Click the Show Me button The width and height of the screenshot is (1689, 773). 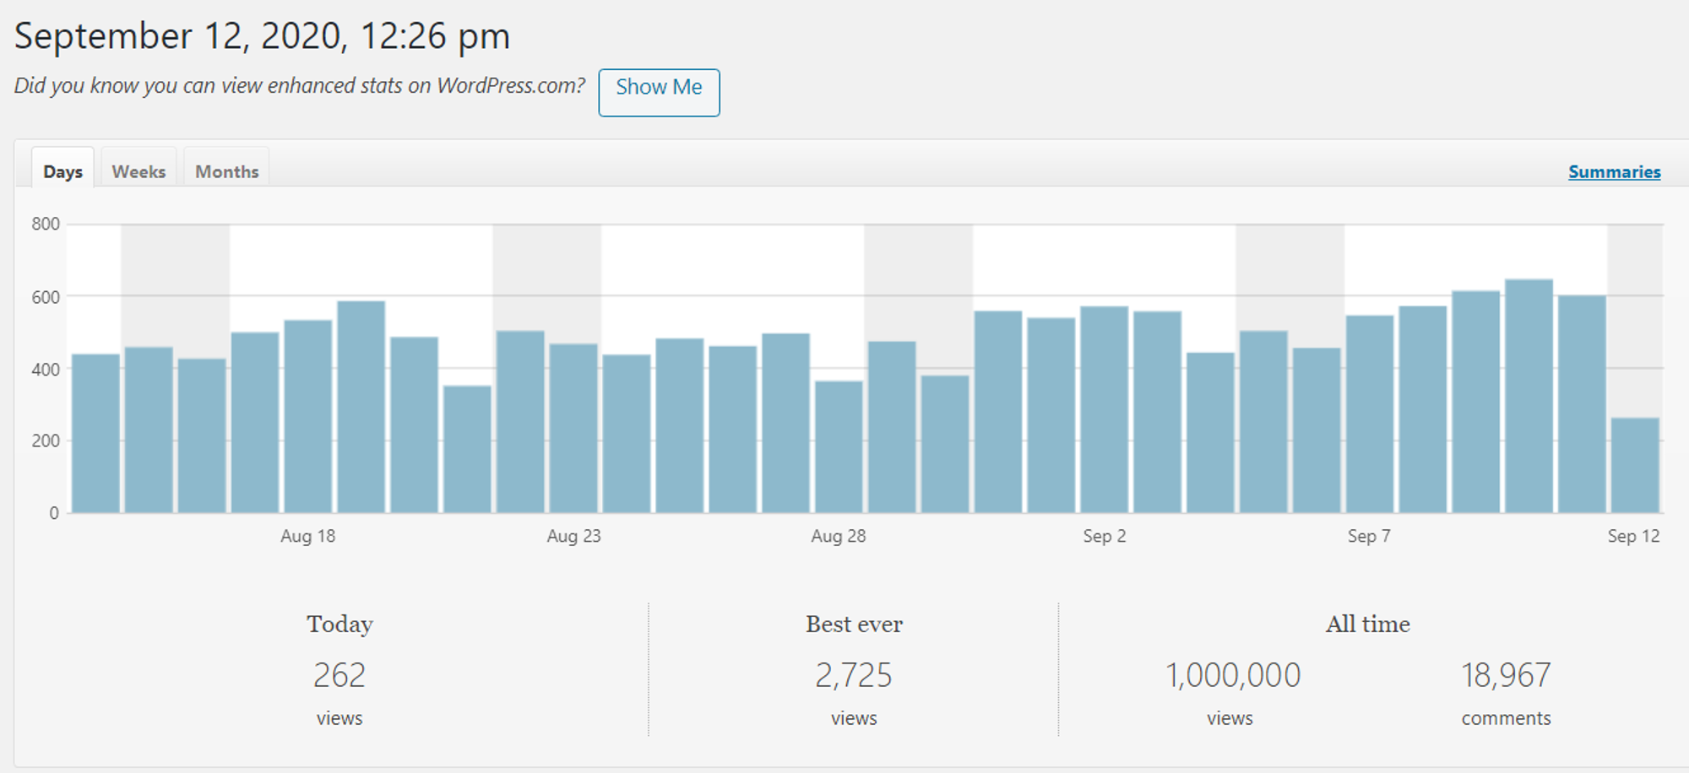(659, 92)
